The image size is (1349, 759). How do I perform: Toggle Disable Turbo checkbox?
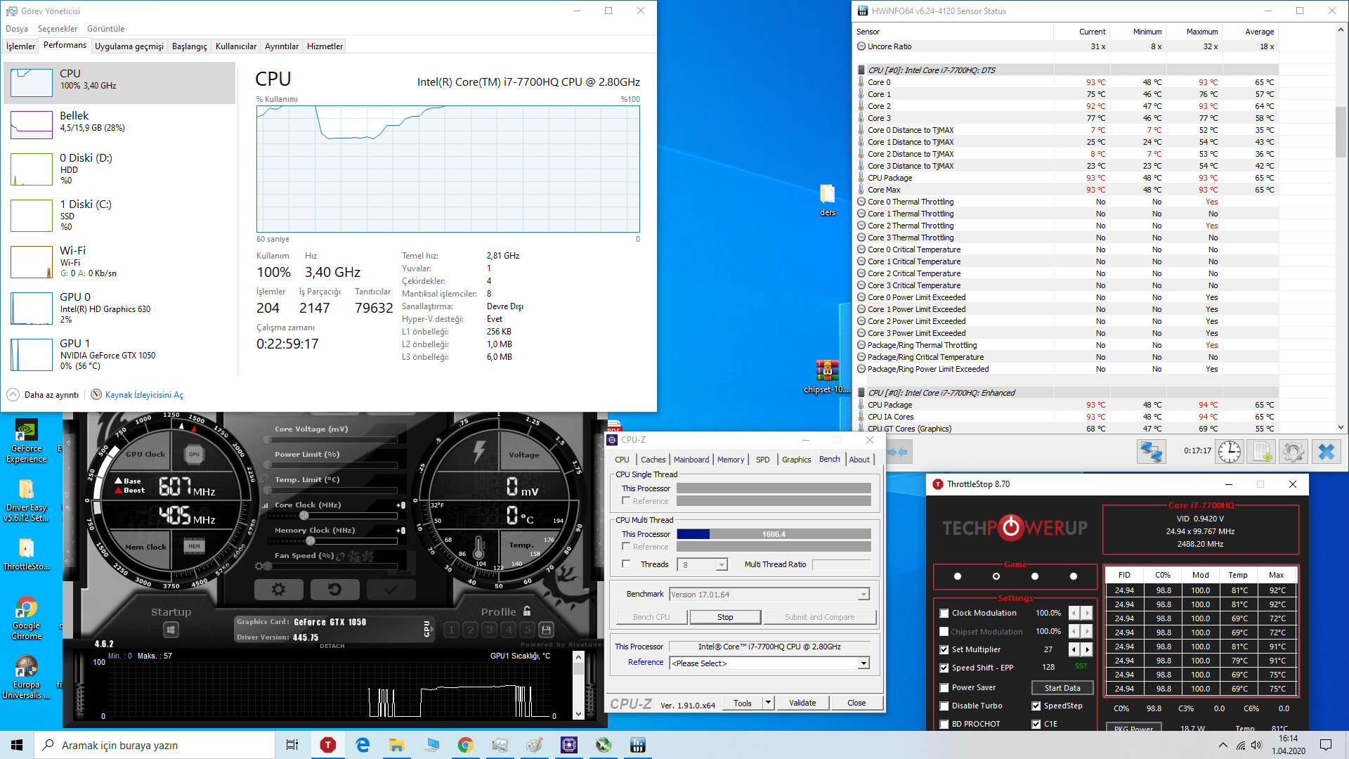[x=944, y=706]
